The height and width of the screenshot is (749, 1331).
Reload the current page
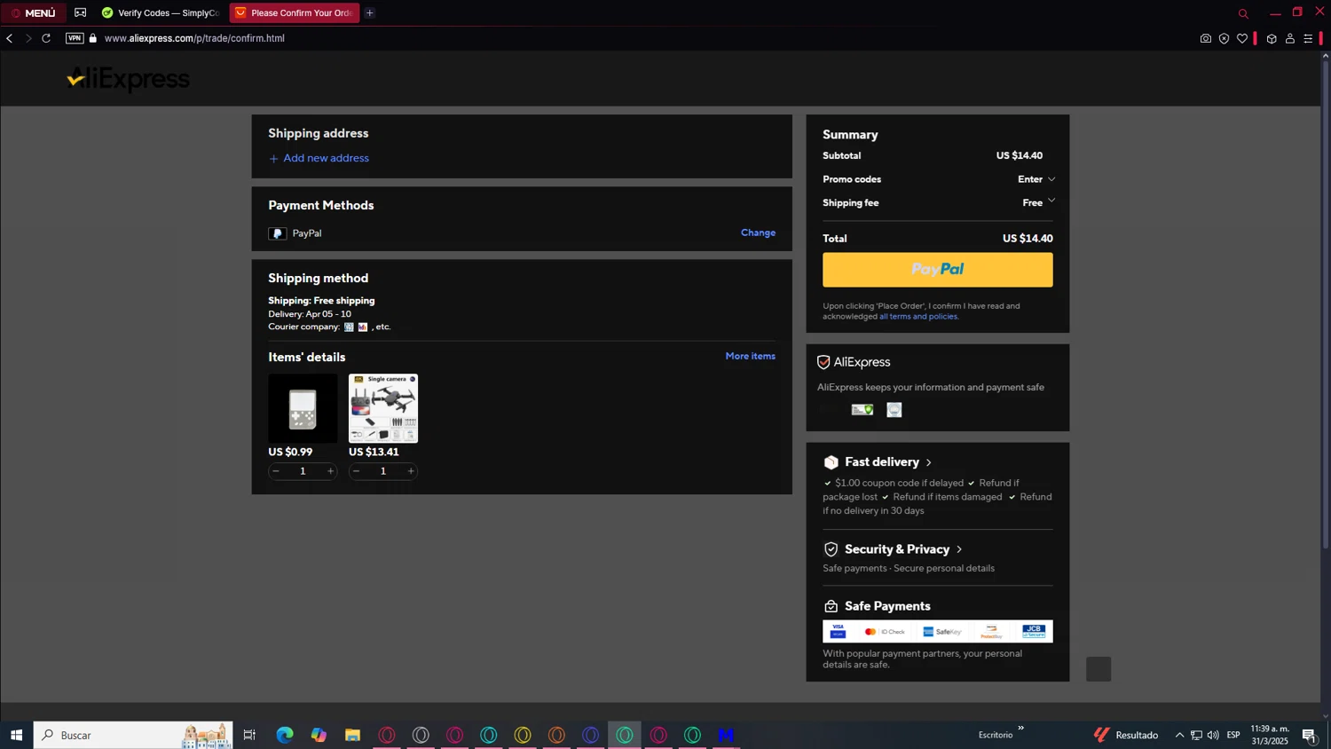click(x=46, y=38)
